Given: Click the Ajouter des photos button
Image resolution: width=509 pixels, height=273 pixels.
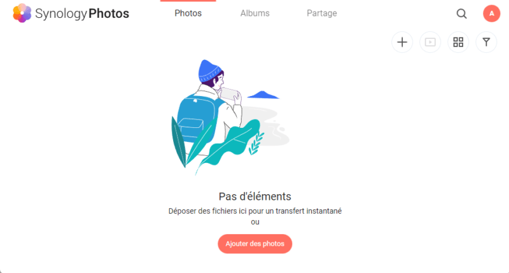Looking at the screenshot, I should 255,244.
